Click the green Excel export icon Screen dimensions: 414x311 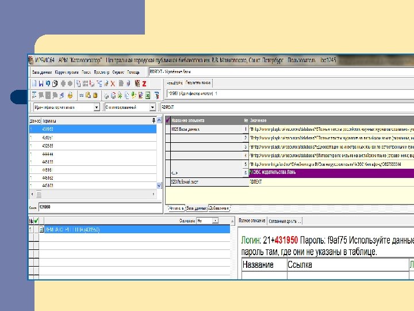[x=148, y=96]
